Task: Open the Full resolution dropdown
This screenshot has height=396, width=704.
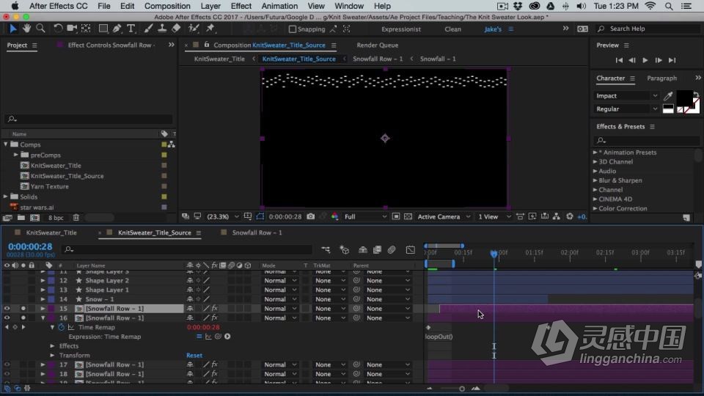Action: (x=365, y=216)
